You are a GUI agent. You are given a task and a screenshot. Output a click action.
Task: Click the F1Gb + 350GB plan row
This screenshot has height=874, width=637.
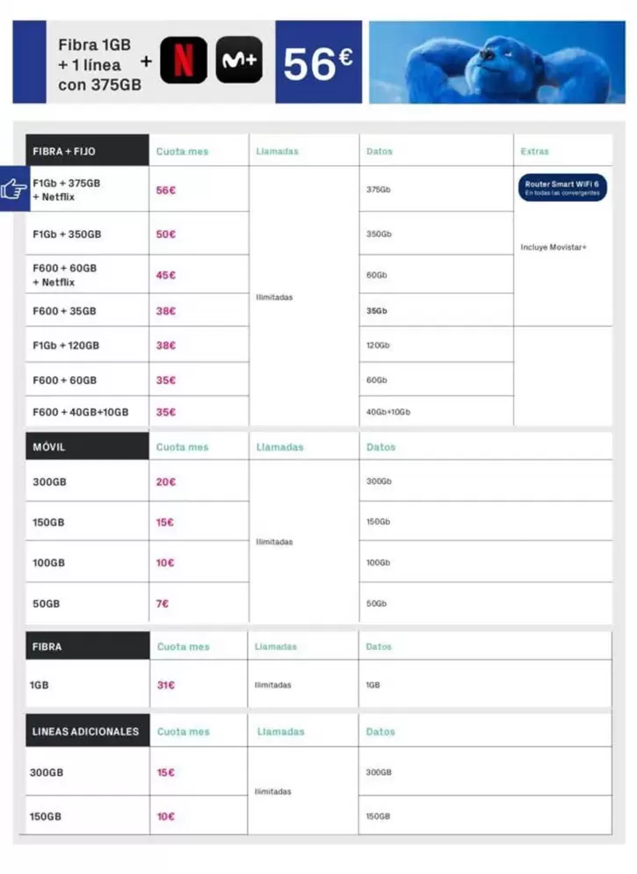click(67, 235)
